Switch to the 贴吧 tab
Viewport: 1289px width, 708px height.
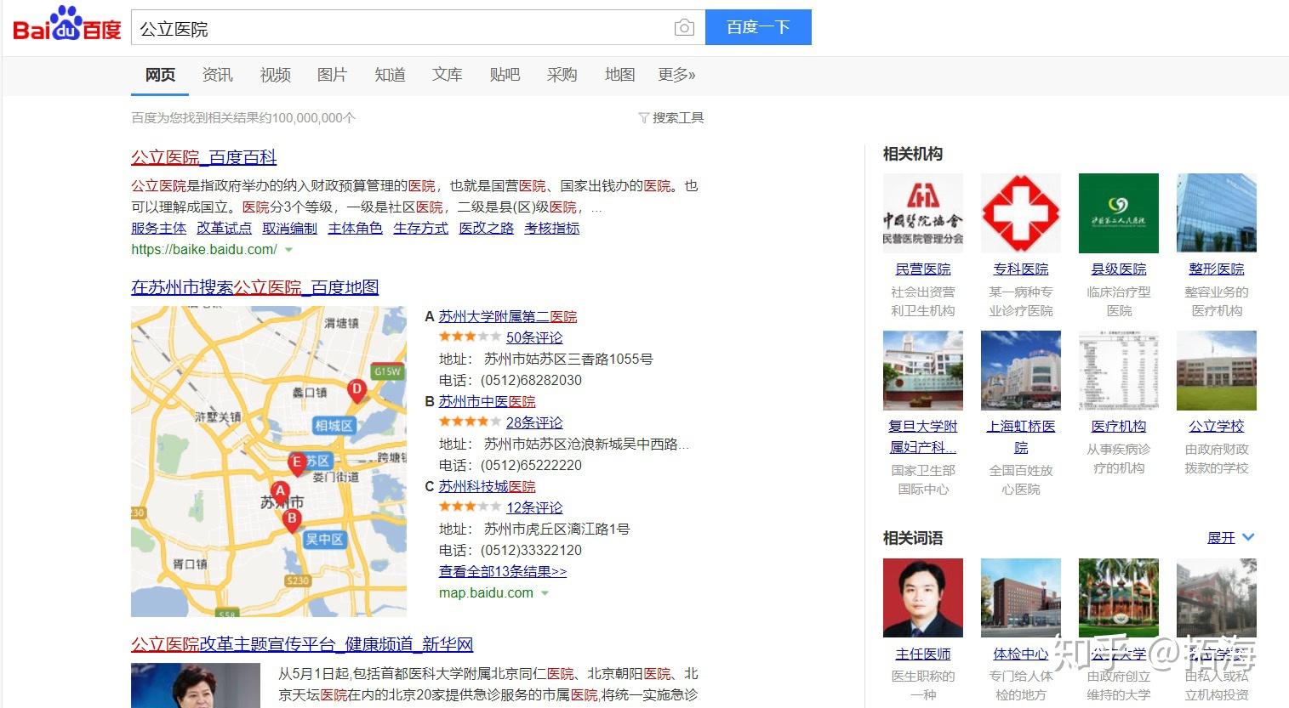coord(505,75)
